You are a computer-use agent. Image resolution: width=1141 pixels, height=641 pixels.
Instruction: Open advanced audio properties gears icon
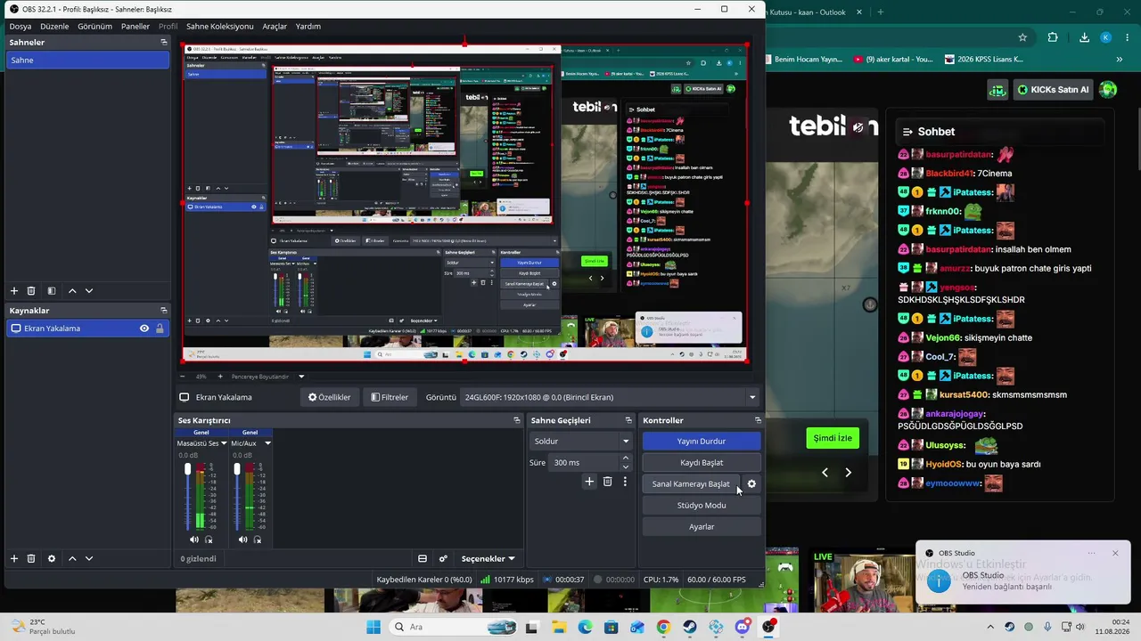pos(443,559)
